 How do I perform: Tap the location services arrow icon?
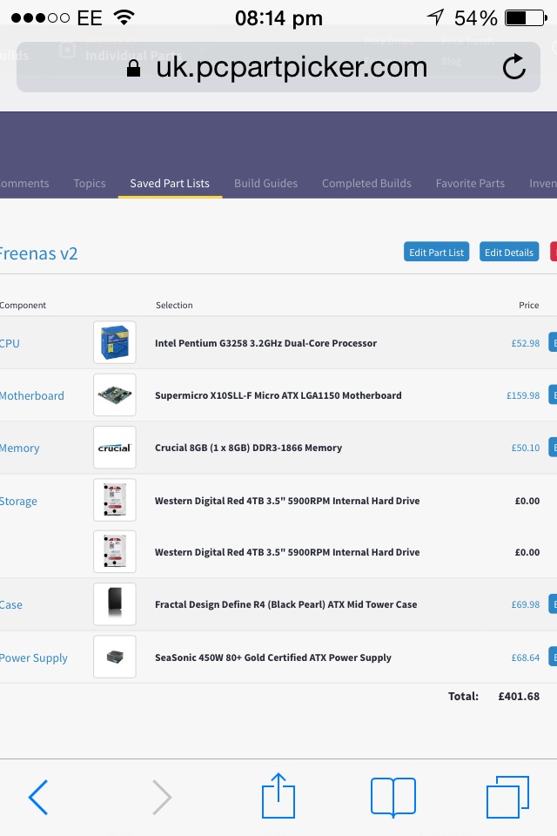[435, 17]
